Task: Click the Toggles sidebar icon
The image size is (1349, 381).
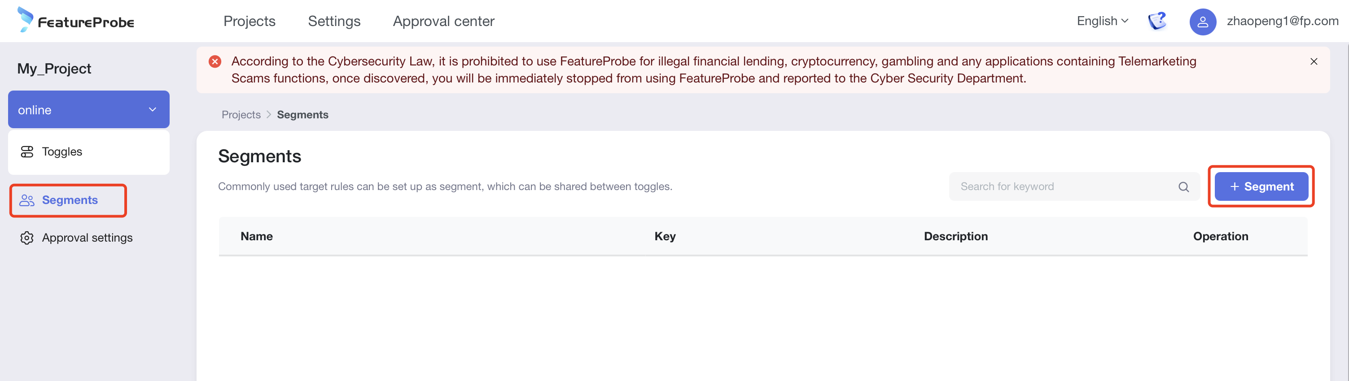Action: point(27,152)
